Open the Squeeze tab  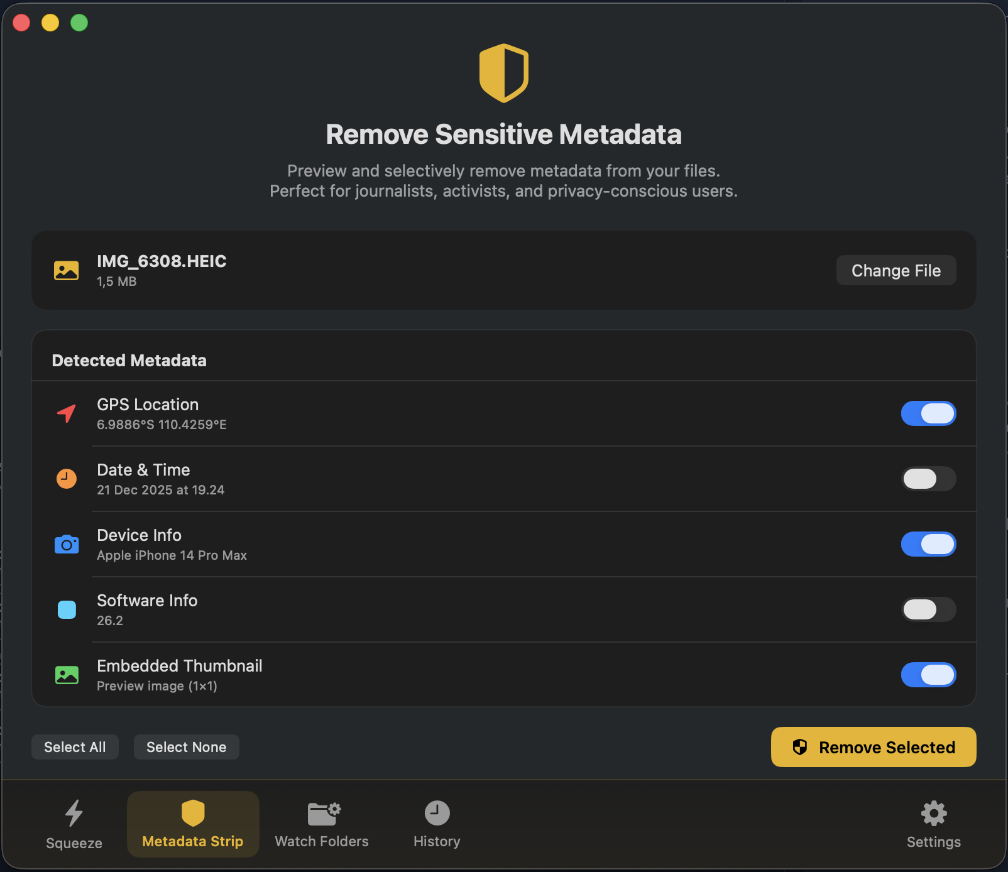74,824
